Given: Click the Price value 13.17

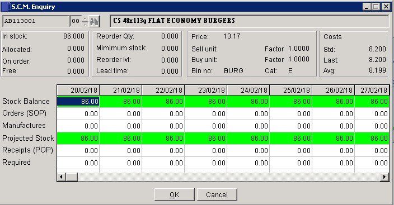Looking at the screenshot, I should click(232, 36).
